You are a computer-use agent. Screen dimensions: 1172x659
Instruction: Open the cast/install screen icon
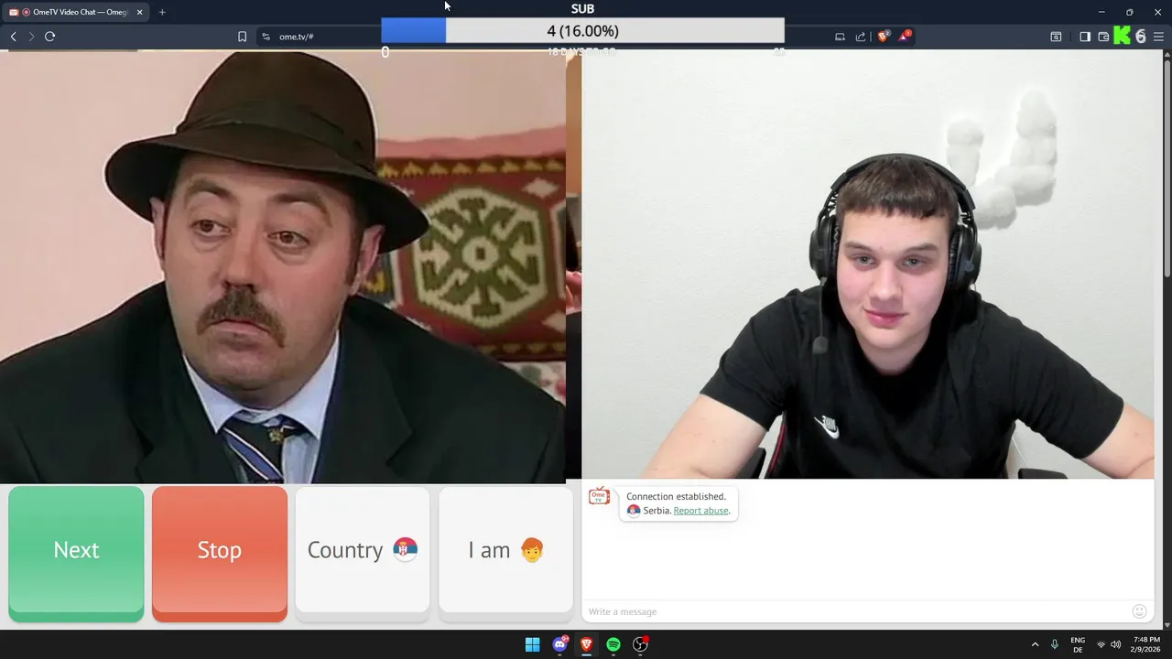click(x=840, y=37)
